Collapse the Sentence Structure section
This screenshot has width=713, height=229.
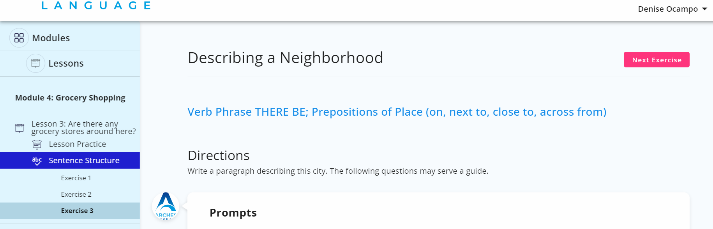(x=70, y=160)
